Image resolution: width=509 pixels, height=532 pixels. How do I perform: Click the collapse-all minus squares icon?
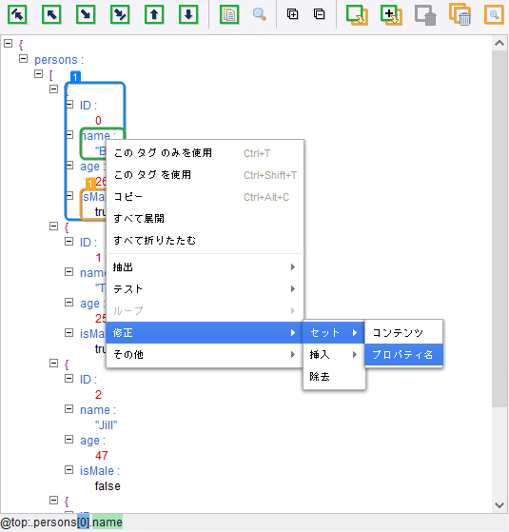319,14
